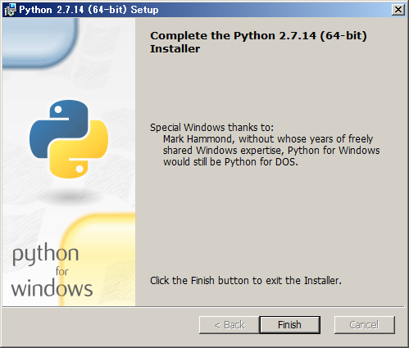Click the "Python for DOS" text line

point(230,162)
